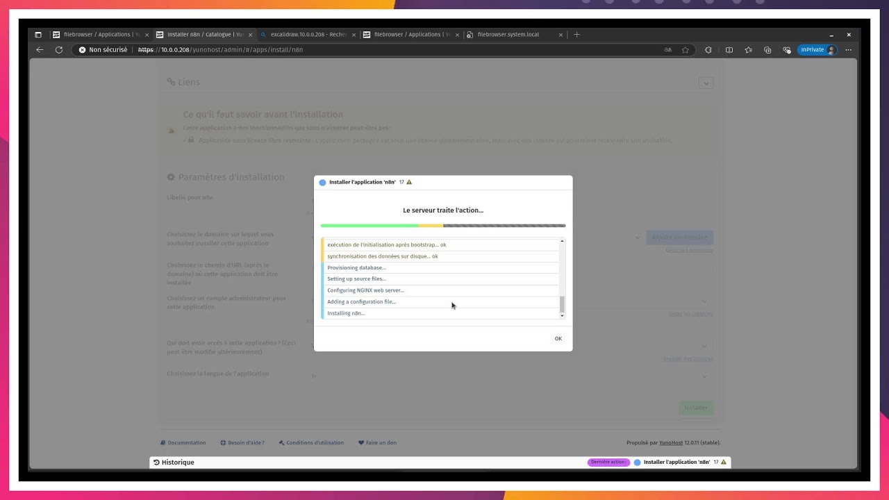Viewport: 889px width, 500px height.
Task: Open 'Installer l'application n8n' in history bar
Action: point(676,462)
